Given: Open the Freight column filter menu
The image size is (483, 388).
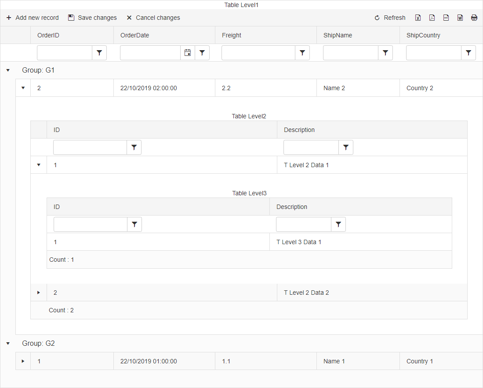Looking at the screenshot, I should pos(302,52).
